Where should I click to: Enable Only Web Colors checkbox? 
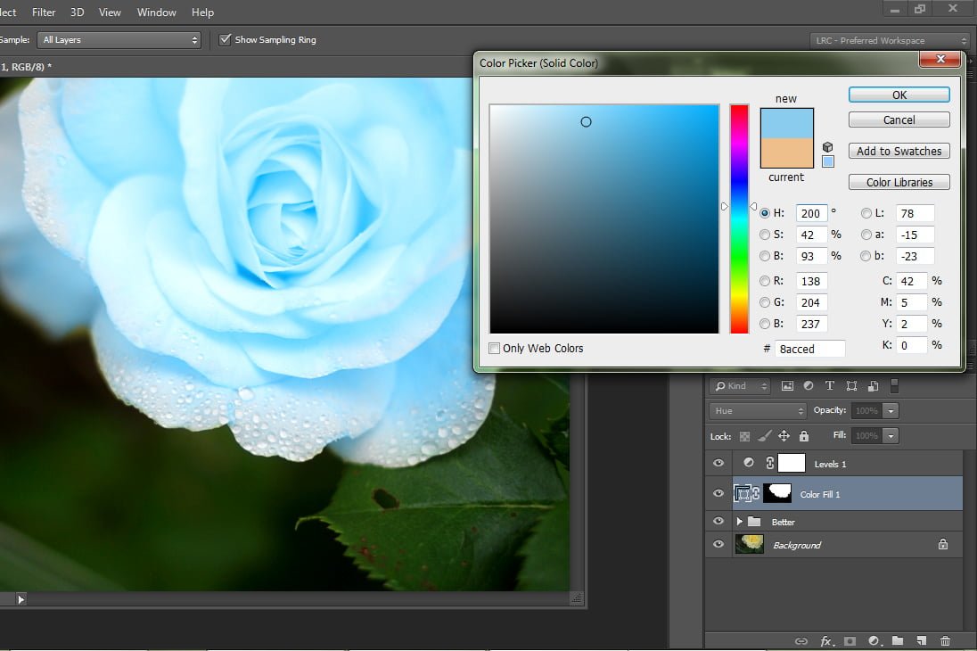point(495,348)
